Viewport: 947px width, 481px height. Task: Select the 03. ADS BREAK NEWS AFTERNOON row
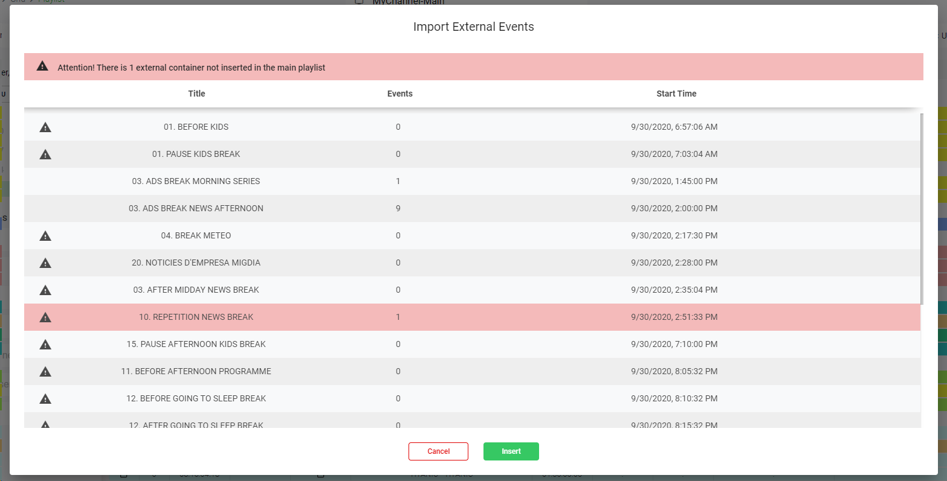[196, 208]
